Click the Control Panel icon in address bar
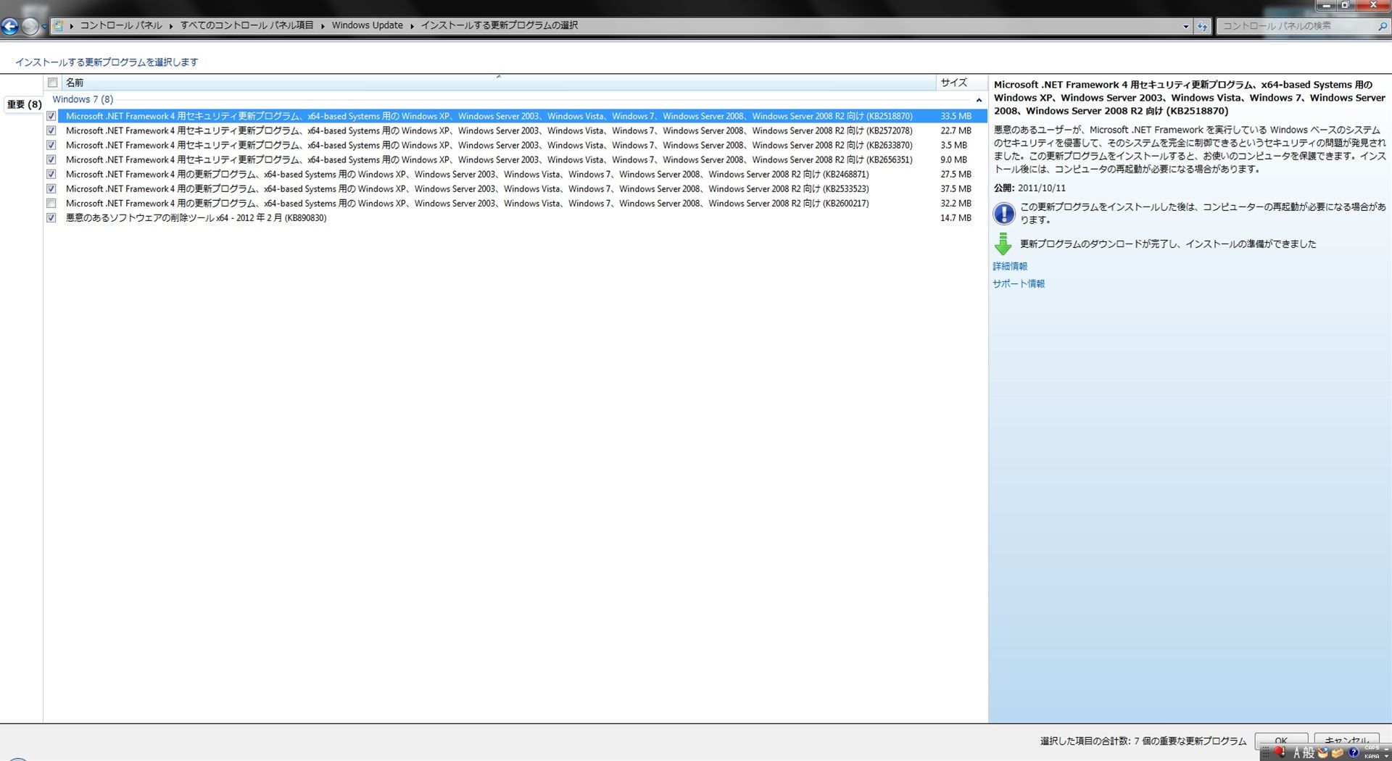 (x=58, y=25)
